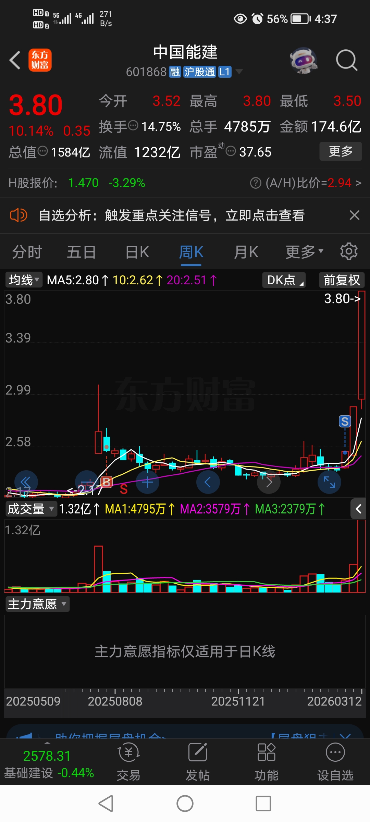Tap 更多 button for more quote data
370x822 pixels.
(x=341, y=151)
